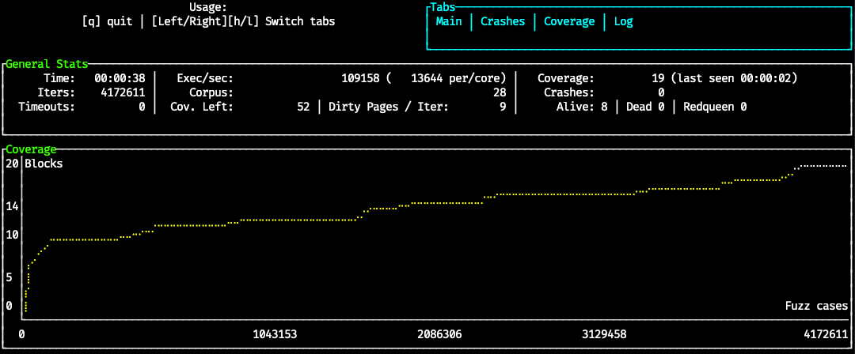Switch to the Main tab
Viewport: 855px width, 354px height.
(449, 21)
